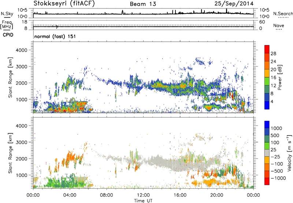Select the "12" value on the power colorbar
Viewport: 293px width, 203px height.
(273, 86)
